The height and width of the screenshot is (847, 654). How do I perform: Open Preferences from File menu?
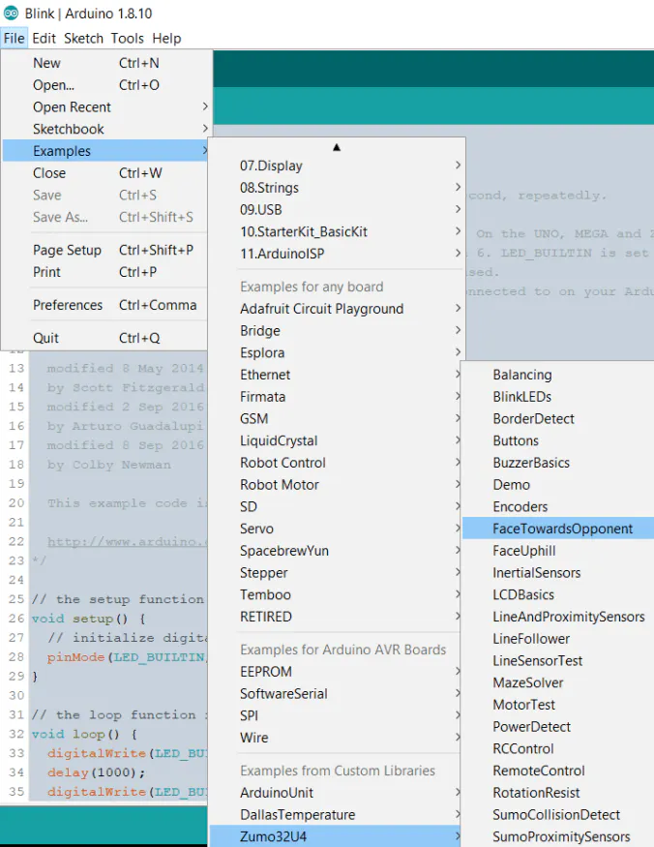(105, 305)
